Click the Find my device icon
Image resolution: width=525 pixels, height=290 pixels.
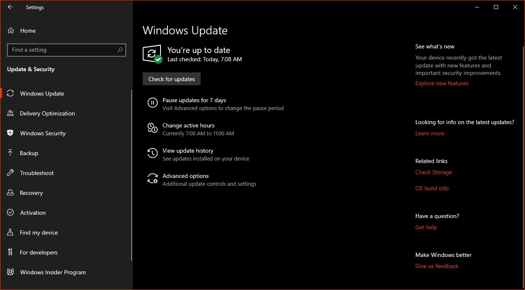[x=11, y=232]
